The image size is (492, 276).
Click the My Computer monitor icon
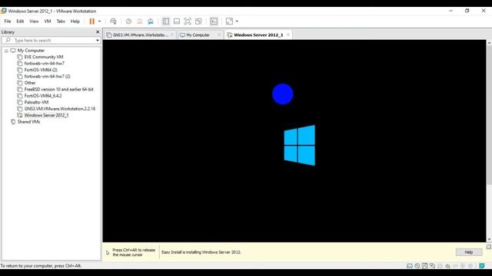click(x=13, y=51)
